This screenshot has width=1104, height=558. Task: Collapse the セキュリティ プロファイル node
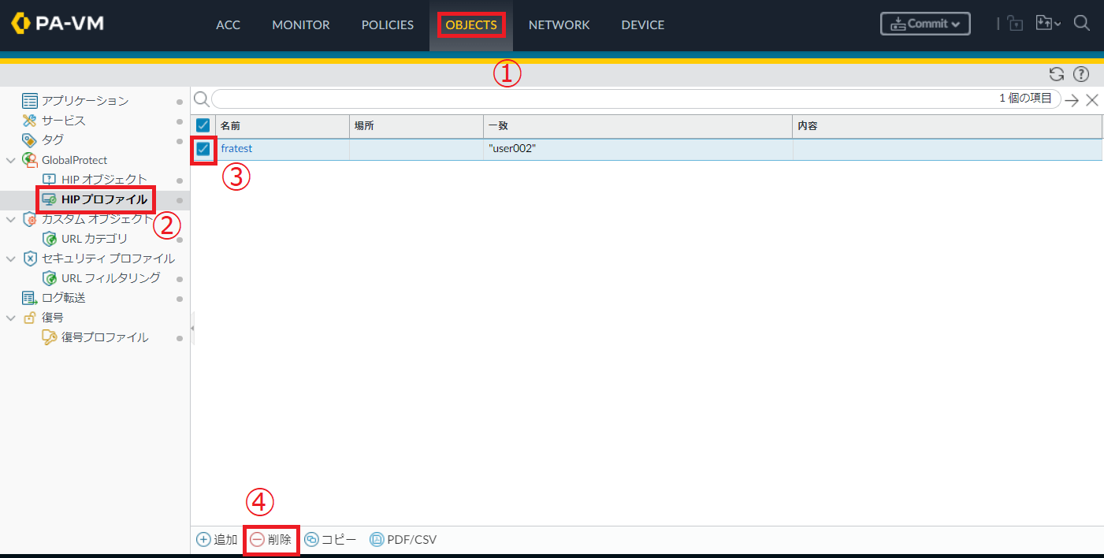tap(11, 259)
